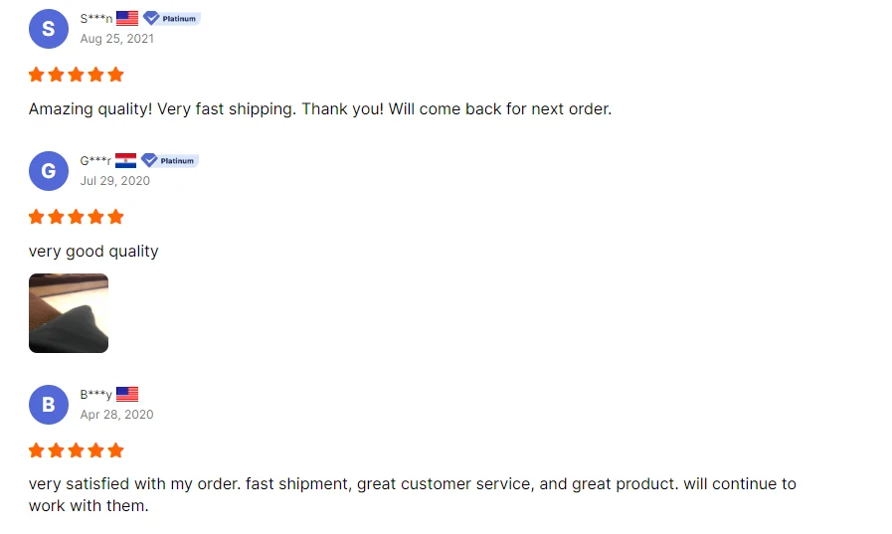Click the star rating above "very good quality"
This screenshot has height=534, width=892.
pyautogui.click(x=77, y=217)
